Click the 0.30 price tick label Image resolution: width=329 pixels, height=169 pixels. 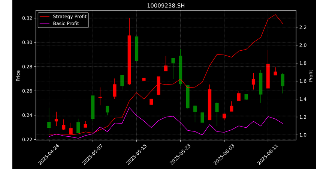coord(27,42)
